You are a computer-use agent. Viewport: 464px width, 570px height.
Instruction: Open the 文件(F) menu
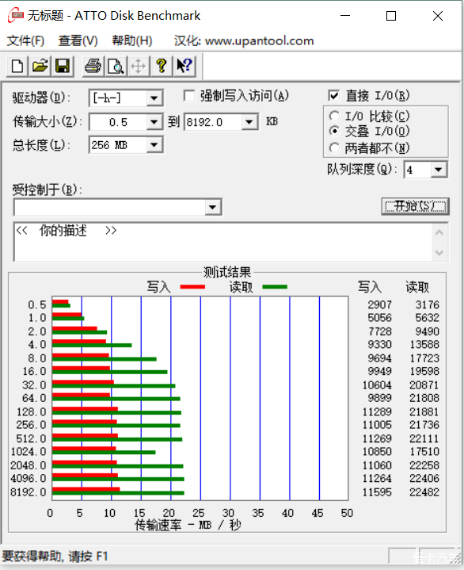(25, 40)
